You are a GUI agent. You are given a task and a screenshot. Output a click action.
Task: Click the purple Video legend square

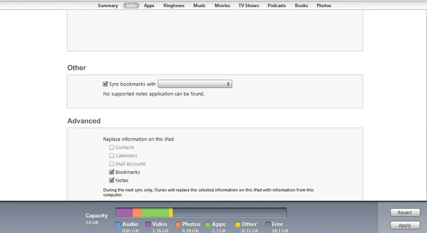[148, 225]
